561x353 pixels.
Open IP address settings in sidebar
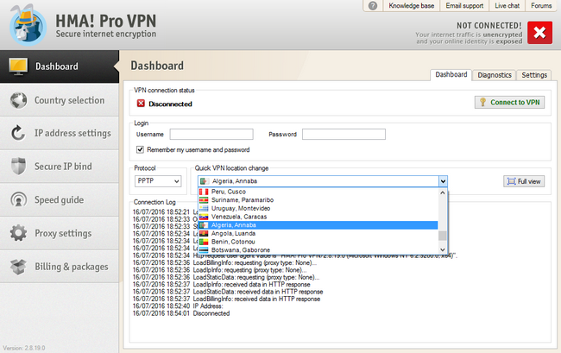click(x=60, y=133)
